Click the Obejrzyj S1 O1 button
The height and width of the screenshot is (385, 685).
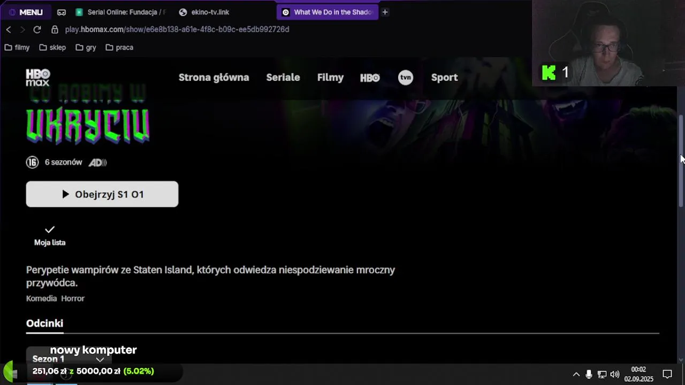click(x=102, y=194)
